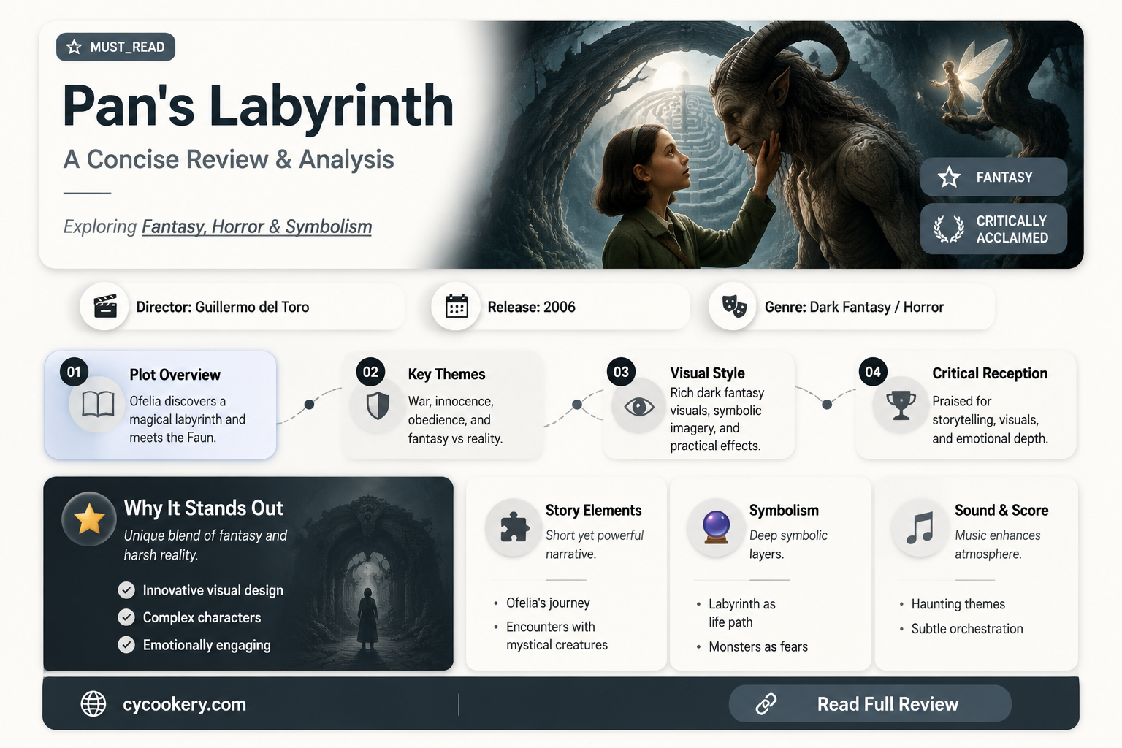Click the 'A Concise Review & Analysis' subtitle
The width and height of the screenshot is (1122, 748).
click(229, 159)
